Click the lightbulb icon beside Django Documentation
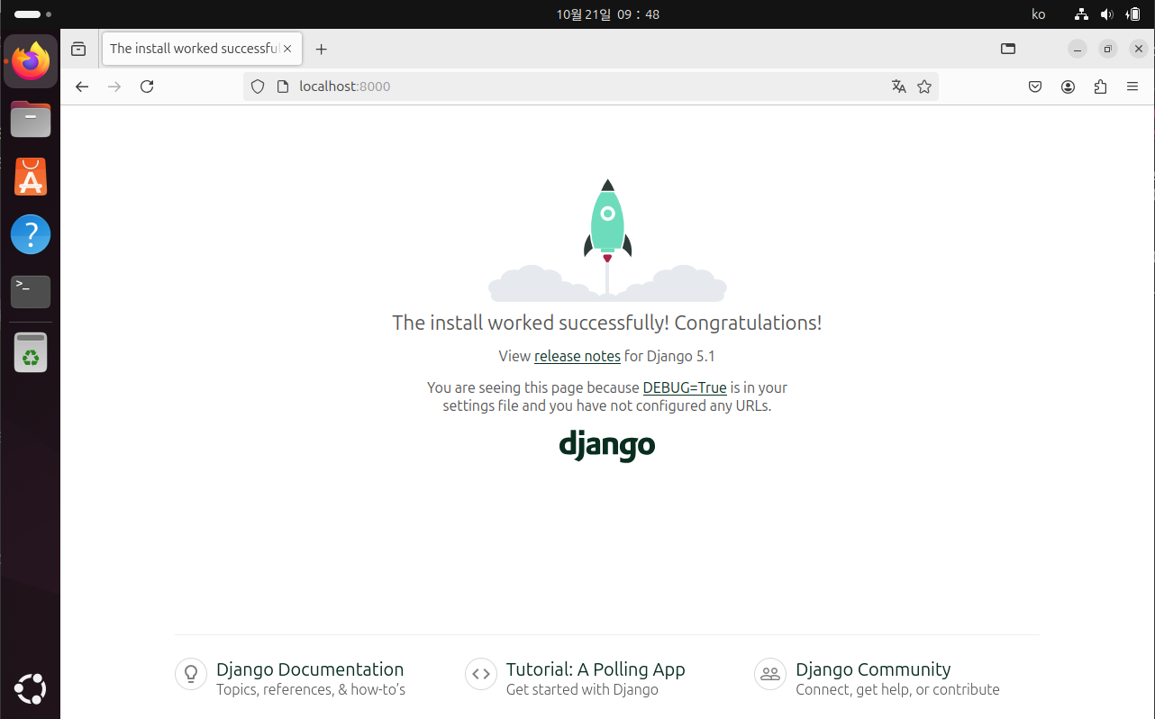 (191, 674)
